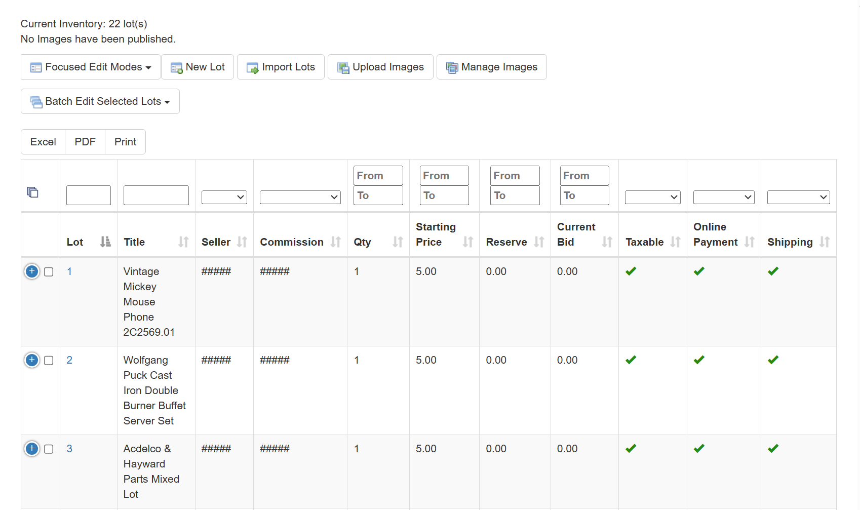Tick checkbox for lot 1
Screen dimensions: 860x510
pos(49,272)
